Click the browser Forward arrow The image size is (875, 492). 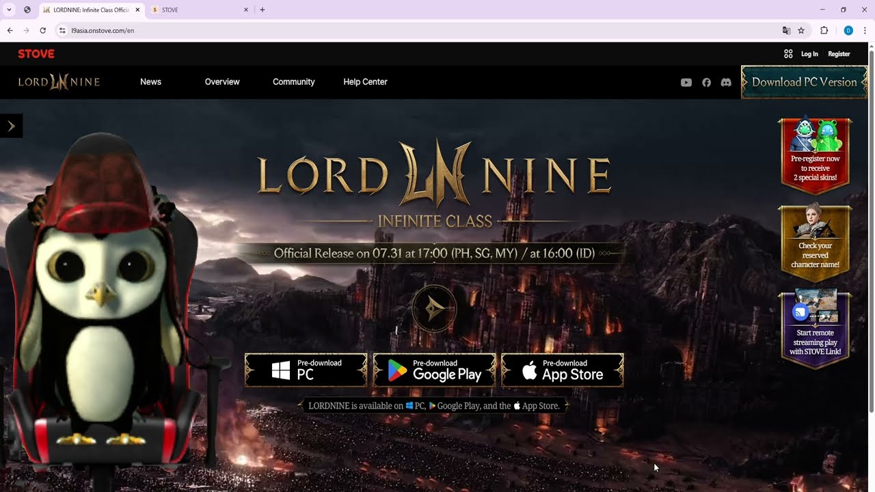point(26,31)
